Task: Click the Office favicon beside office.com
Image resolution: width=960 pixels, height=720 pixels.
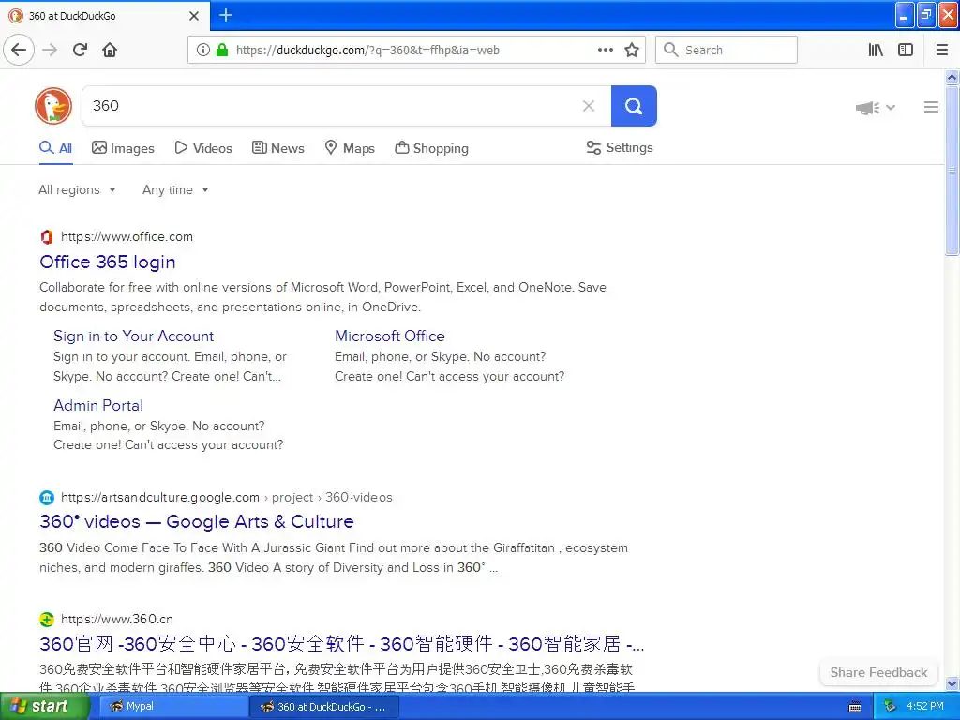Action: tap(47, 237)
